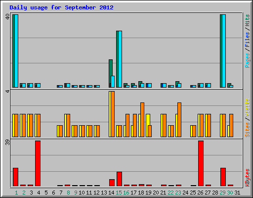Click day label "7" on the x-axis

(x=61, y=193)
